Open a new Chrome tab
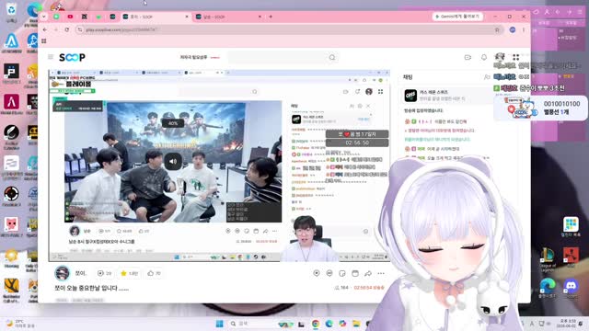Screen dimensions: 589x331 271,17
